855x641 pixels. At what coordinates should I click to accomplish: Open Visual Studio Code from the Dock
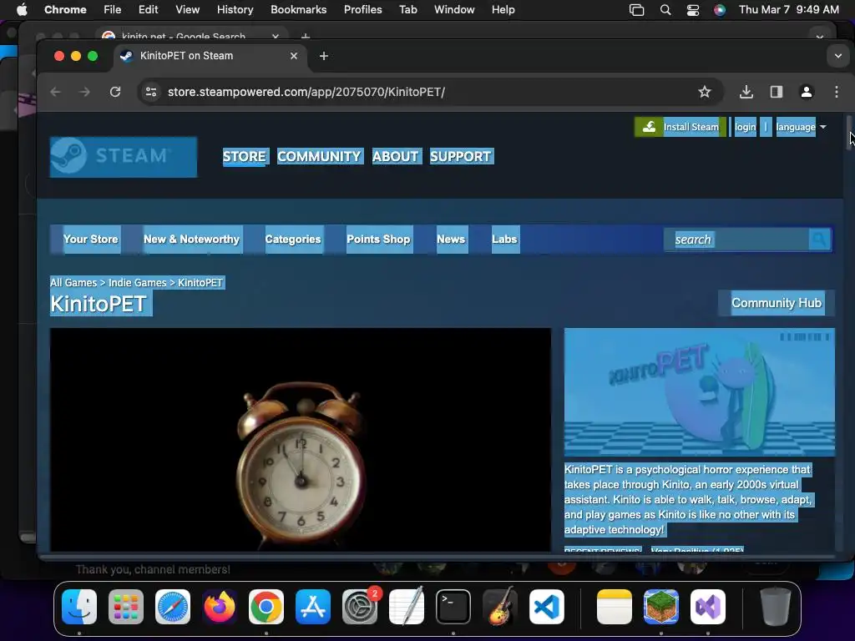pos(547,607)
